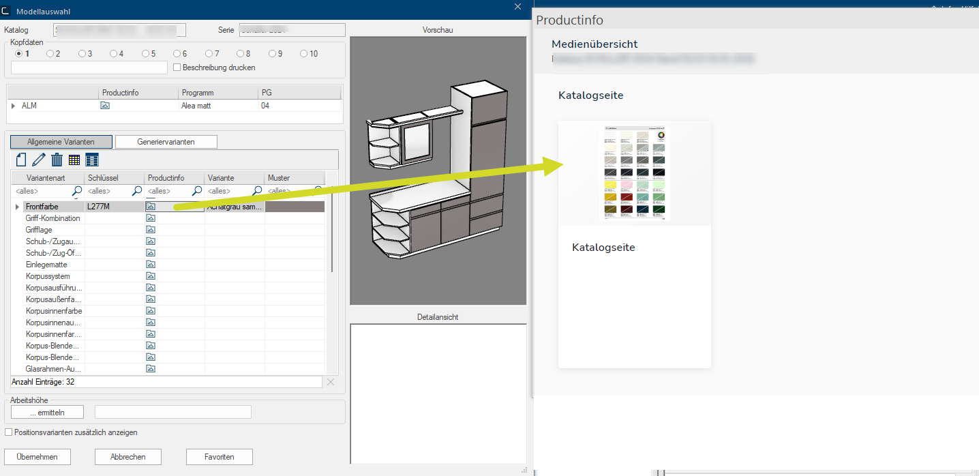This screenshot has height=476, width=979.
Task: Toggle Positionsvarianten zusätzlich anzeigen checkbox
Action: [9, 432]
